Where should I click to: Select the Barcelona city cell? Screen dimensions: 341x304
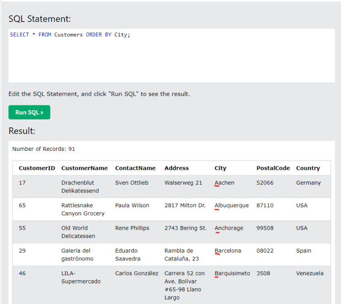[228, 251]
